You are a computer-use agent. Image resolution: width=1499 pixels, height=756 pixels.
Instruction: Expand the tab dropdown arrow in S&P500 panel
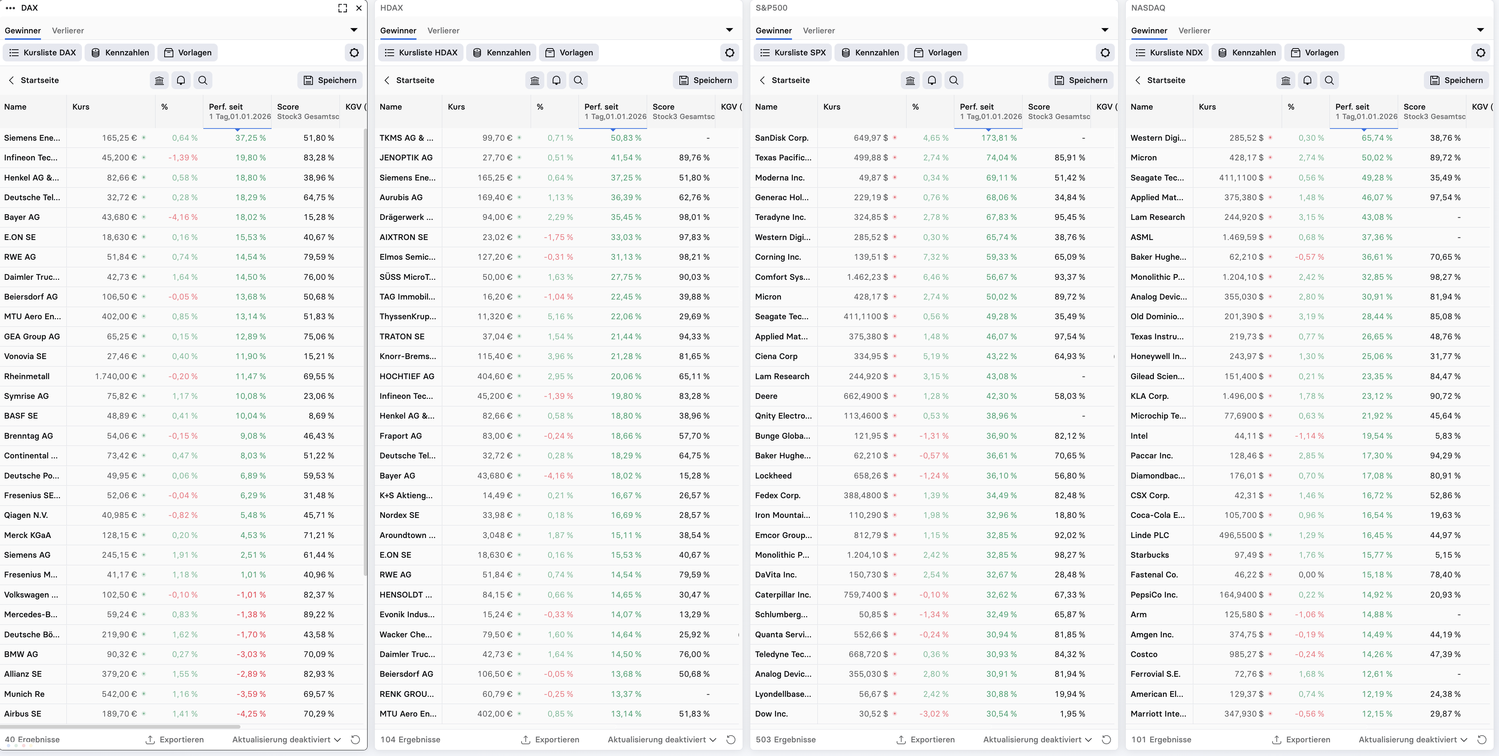[1105, 30]
